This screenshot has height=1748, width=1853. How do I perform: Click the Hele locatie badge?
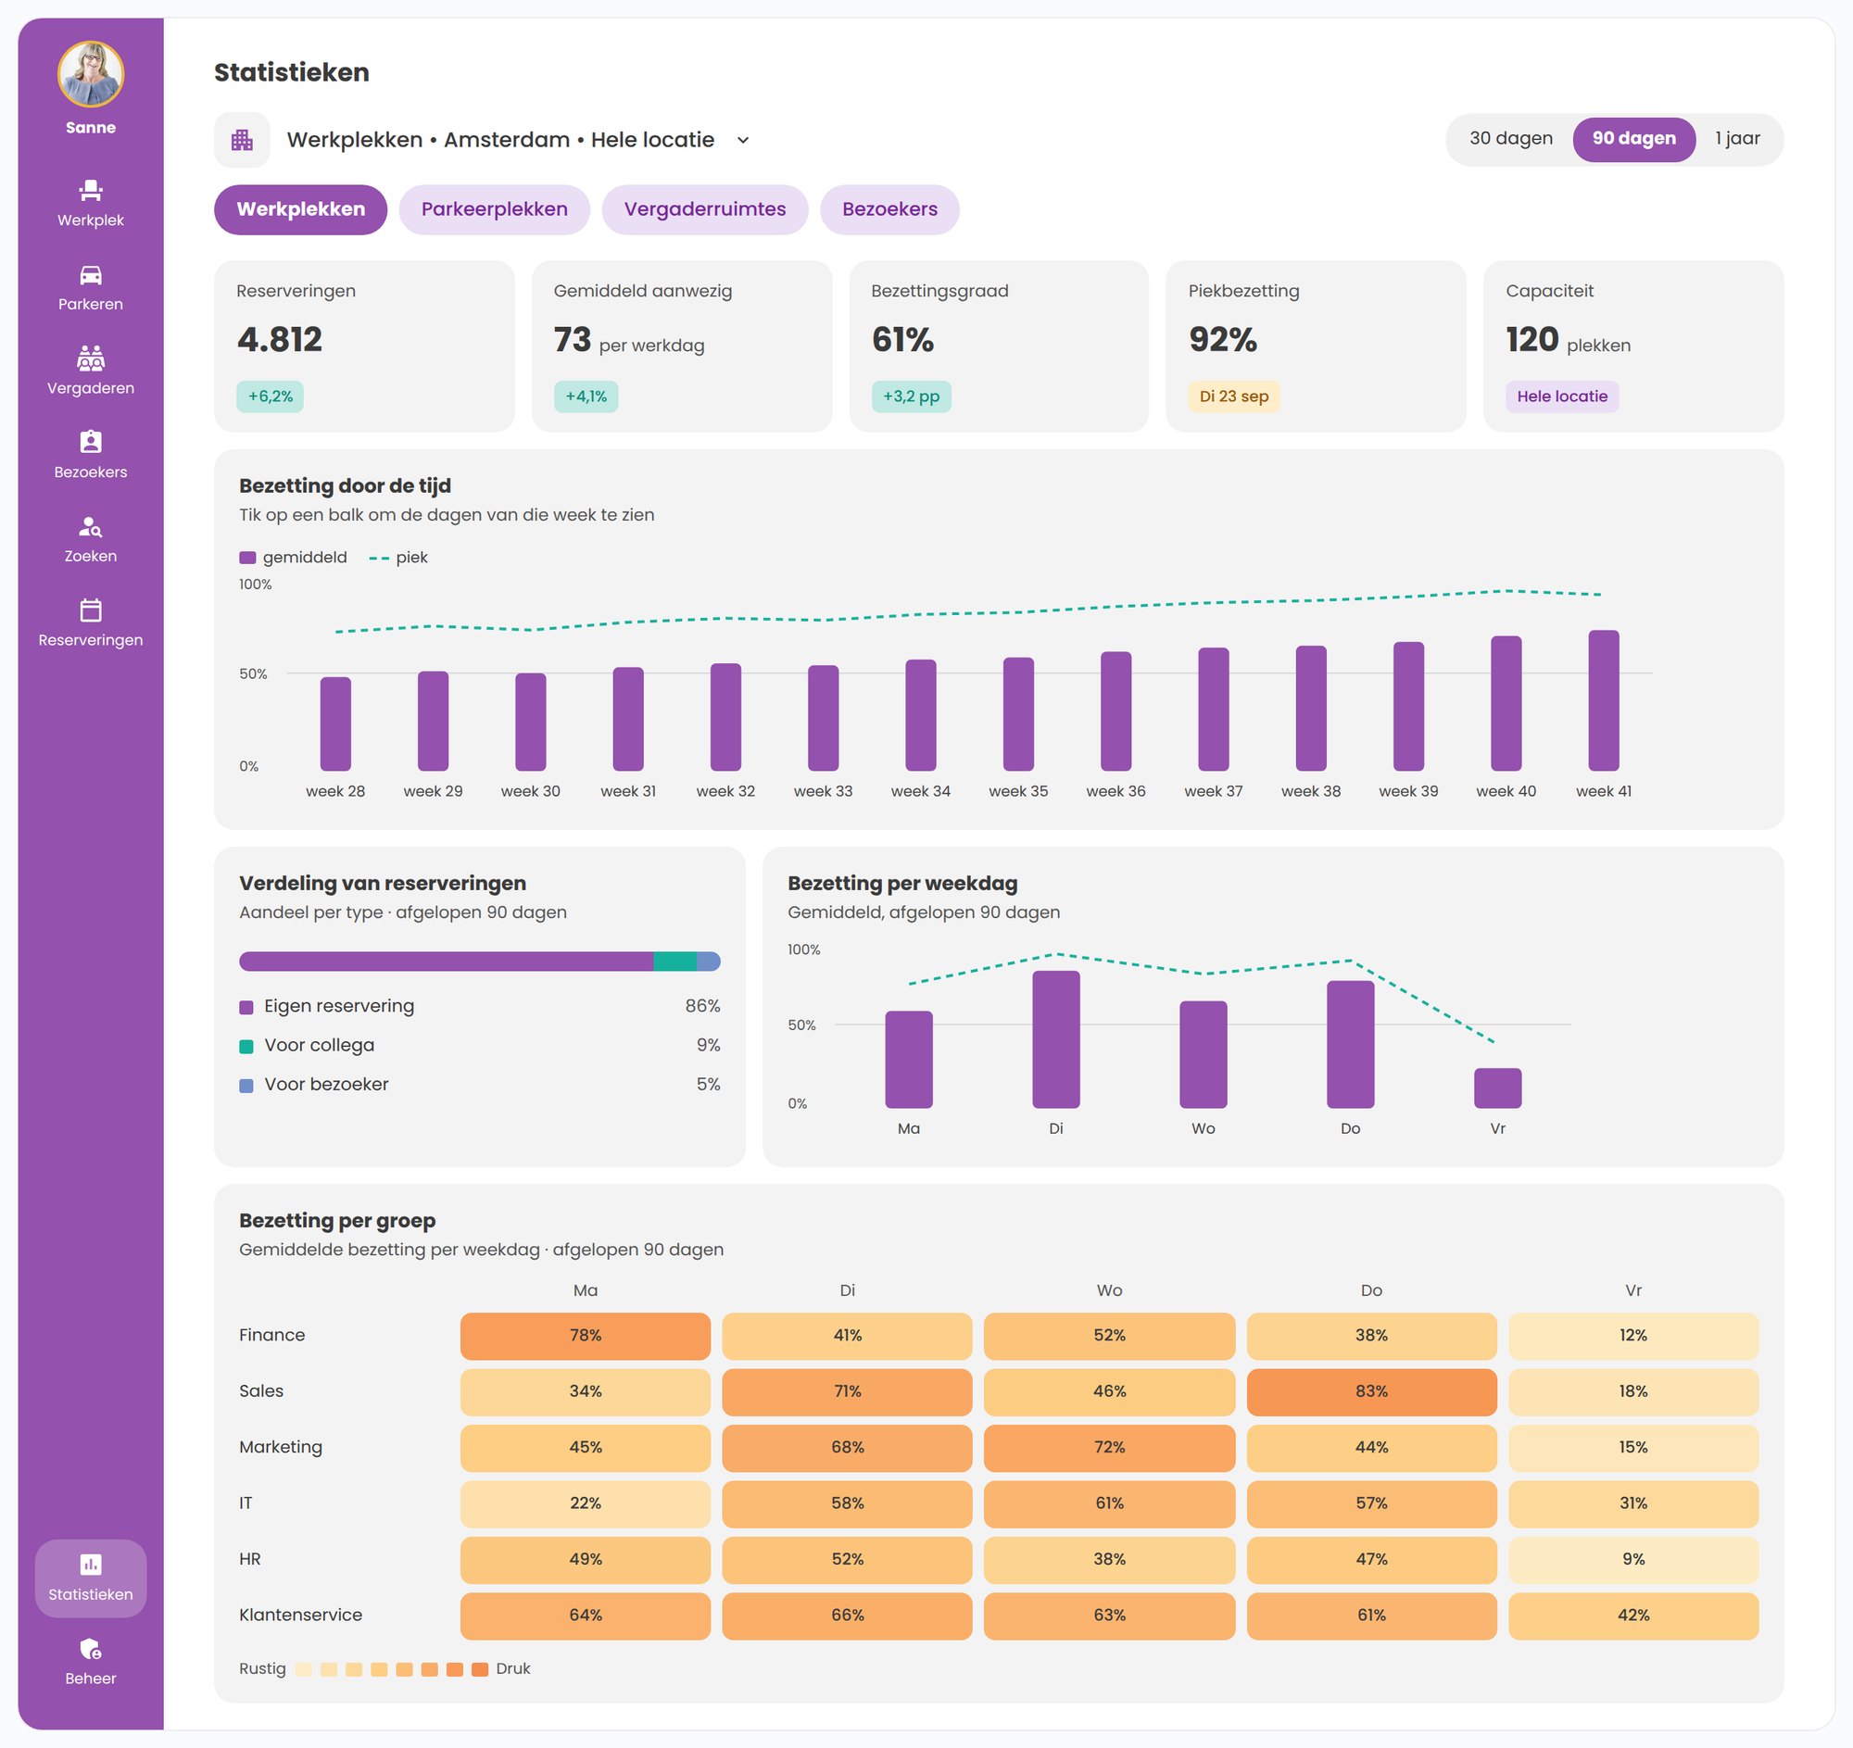(1562, 396)
